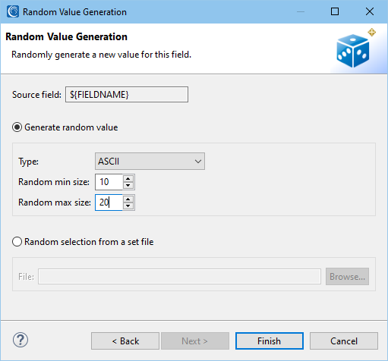Click the help question mark icon
The image size is (388, 361).
(21, 340)
